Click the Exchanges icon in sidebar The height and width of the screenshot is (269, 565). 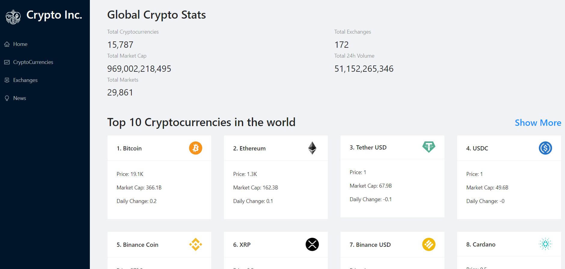pos(7,80)
